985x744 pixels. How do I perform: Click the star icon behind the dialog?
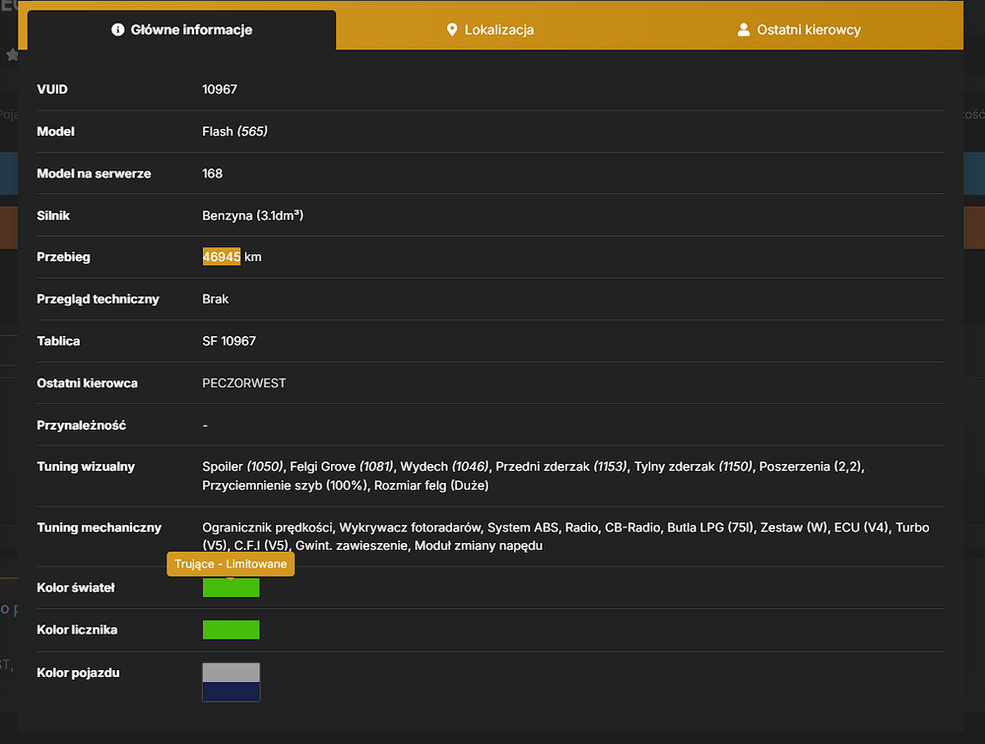[x=12, y=55]
